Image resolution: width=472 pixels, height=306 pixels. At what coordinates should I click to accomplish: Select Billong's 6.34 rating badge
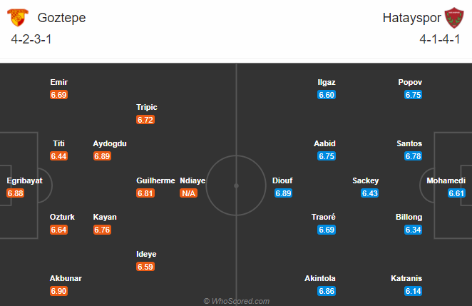[x=414, y=230]
